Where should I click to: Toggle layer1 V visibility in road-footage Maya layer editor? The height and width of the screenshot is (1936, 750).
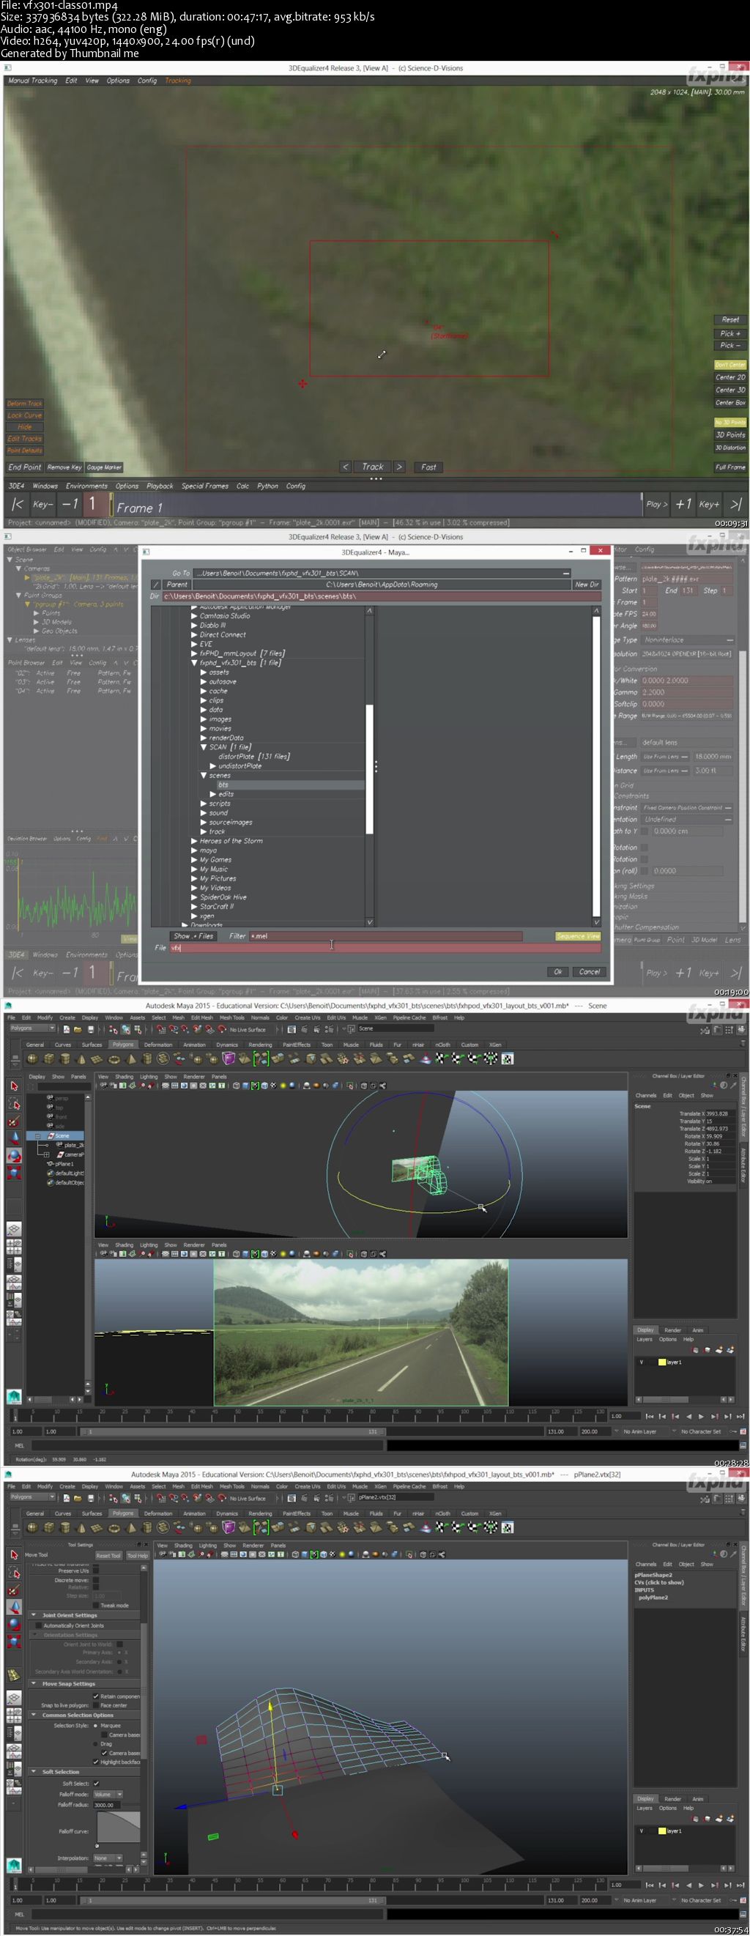(641, 1362)
